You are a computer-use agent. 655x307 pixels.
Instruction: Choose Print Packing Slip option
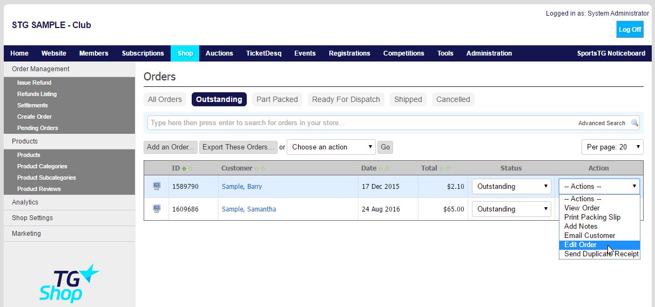pos(599,217)
